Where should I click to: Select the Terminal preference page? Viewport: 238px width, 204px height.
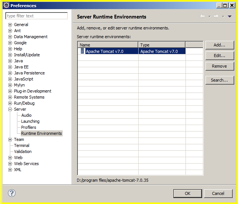(22, 145)
